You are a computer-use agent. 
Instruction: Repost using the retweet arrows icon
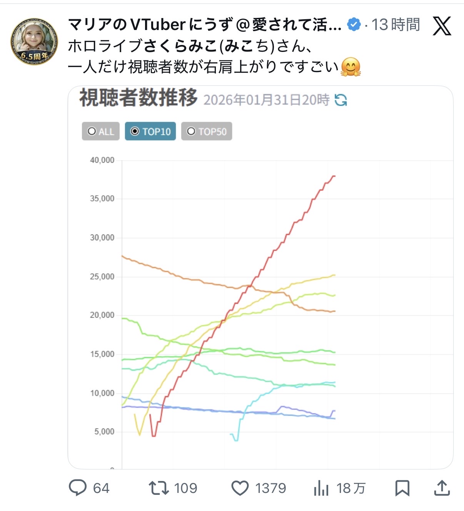pos(159,488)
